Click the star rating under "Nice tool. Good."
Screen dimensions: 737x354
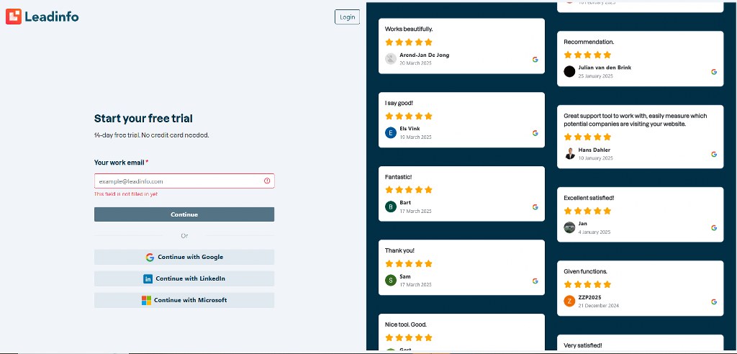click(409, 337)
